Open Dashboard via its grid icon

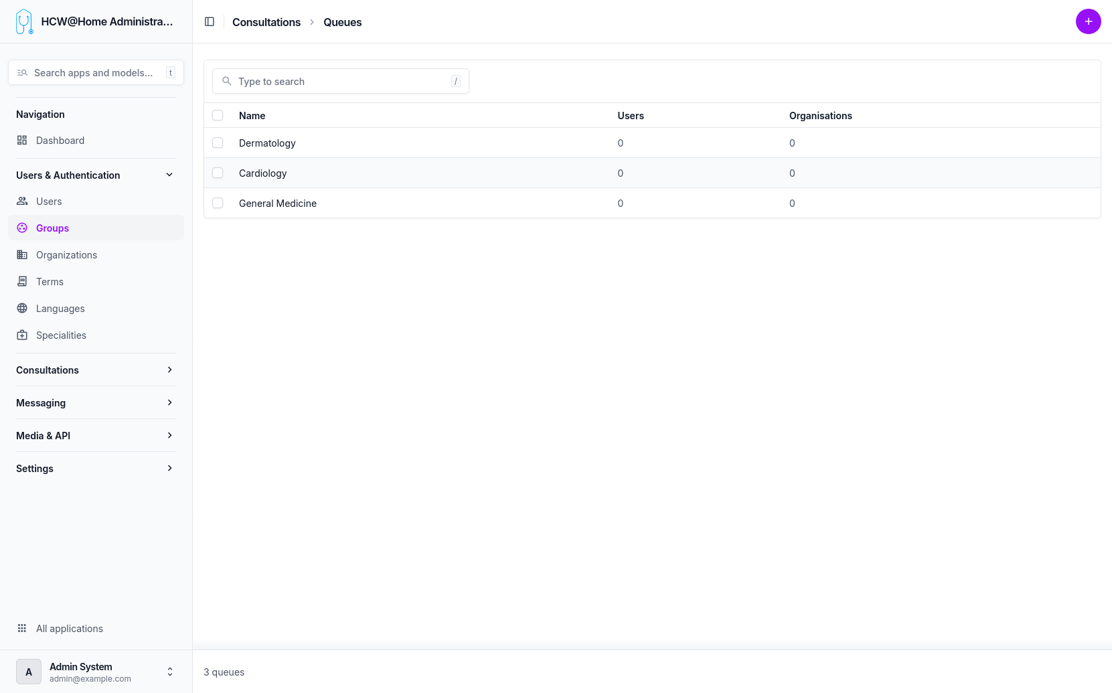[x=22, y=141]
